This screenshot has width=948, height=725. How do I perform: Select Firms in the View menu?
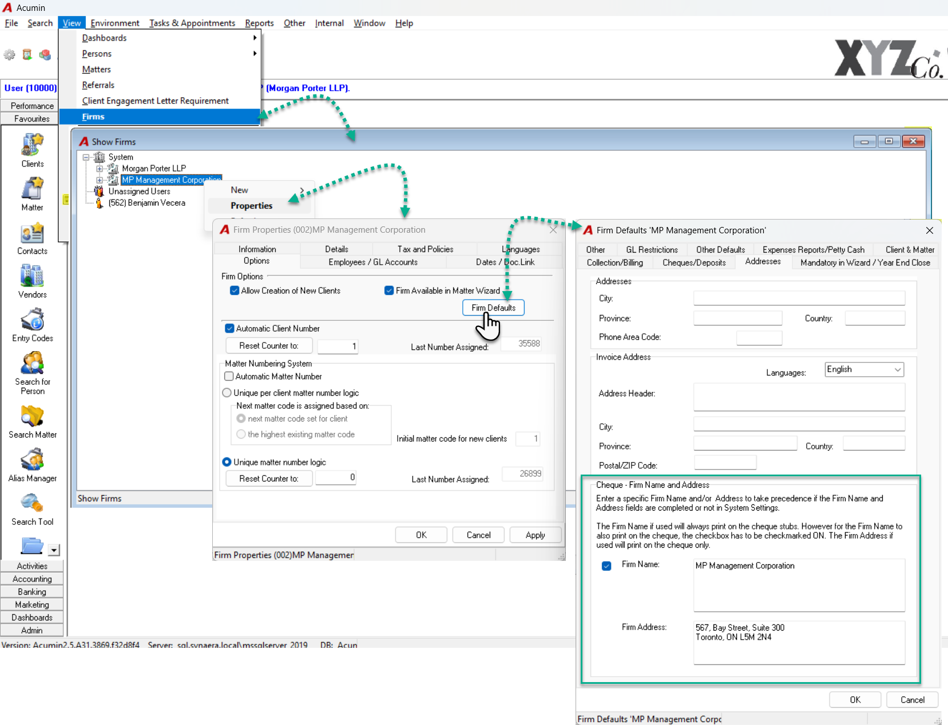(x=160, y=117)
